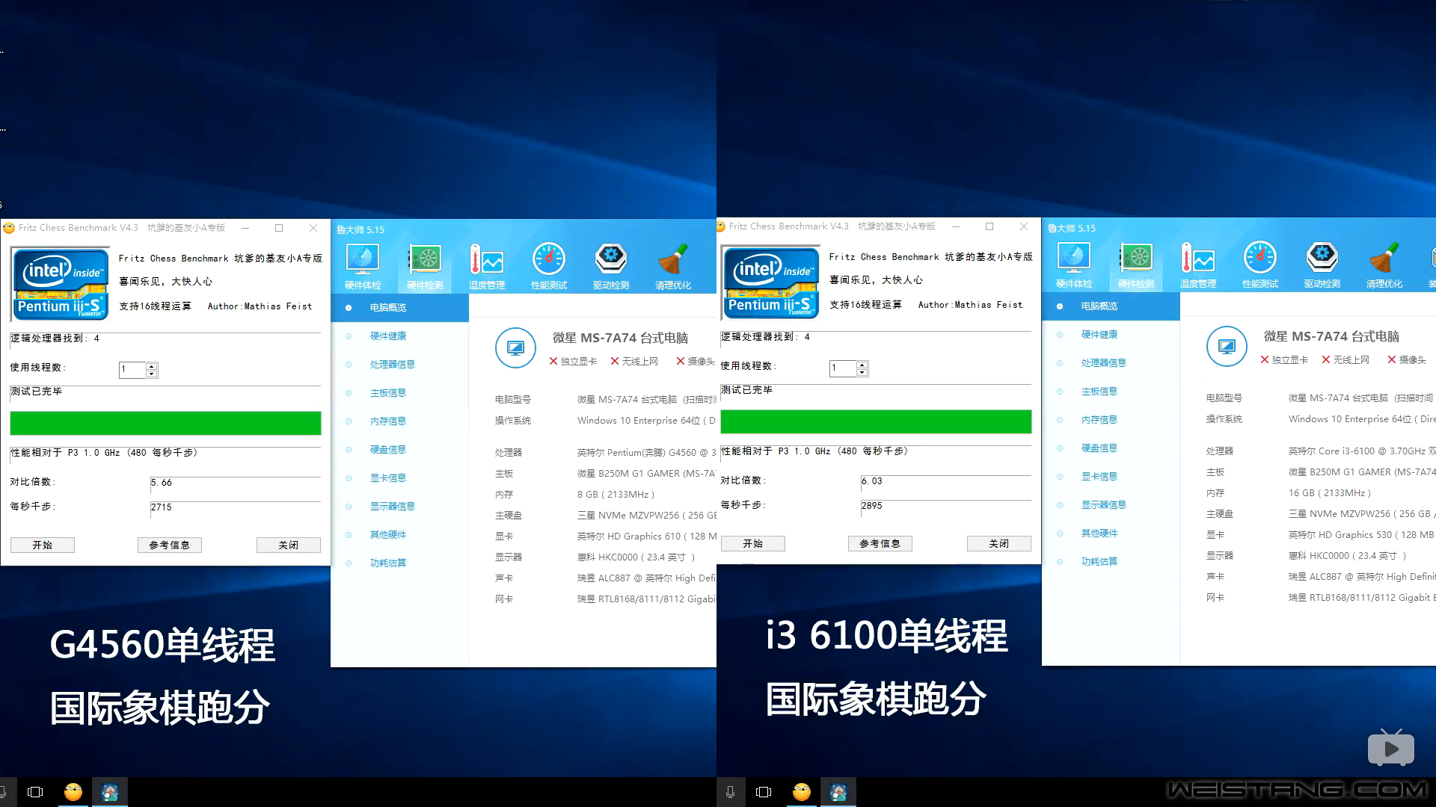This screenshot has width=1436, height=807.
Task: Click the 无线上网 status in the i3-6100 Lu Master window
Action: point(1346,360)
